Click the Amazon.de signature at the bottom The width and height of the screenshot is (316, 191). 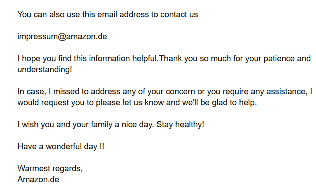point(38,180)
